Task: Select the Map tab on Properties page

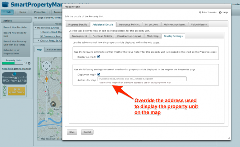Action: pos(39,50)
